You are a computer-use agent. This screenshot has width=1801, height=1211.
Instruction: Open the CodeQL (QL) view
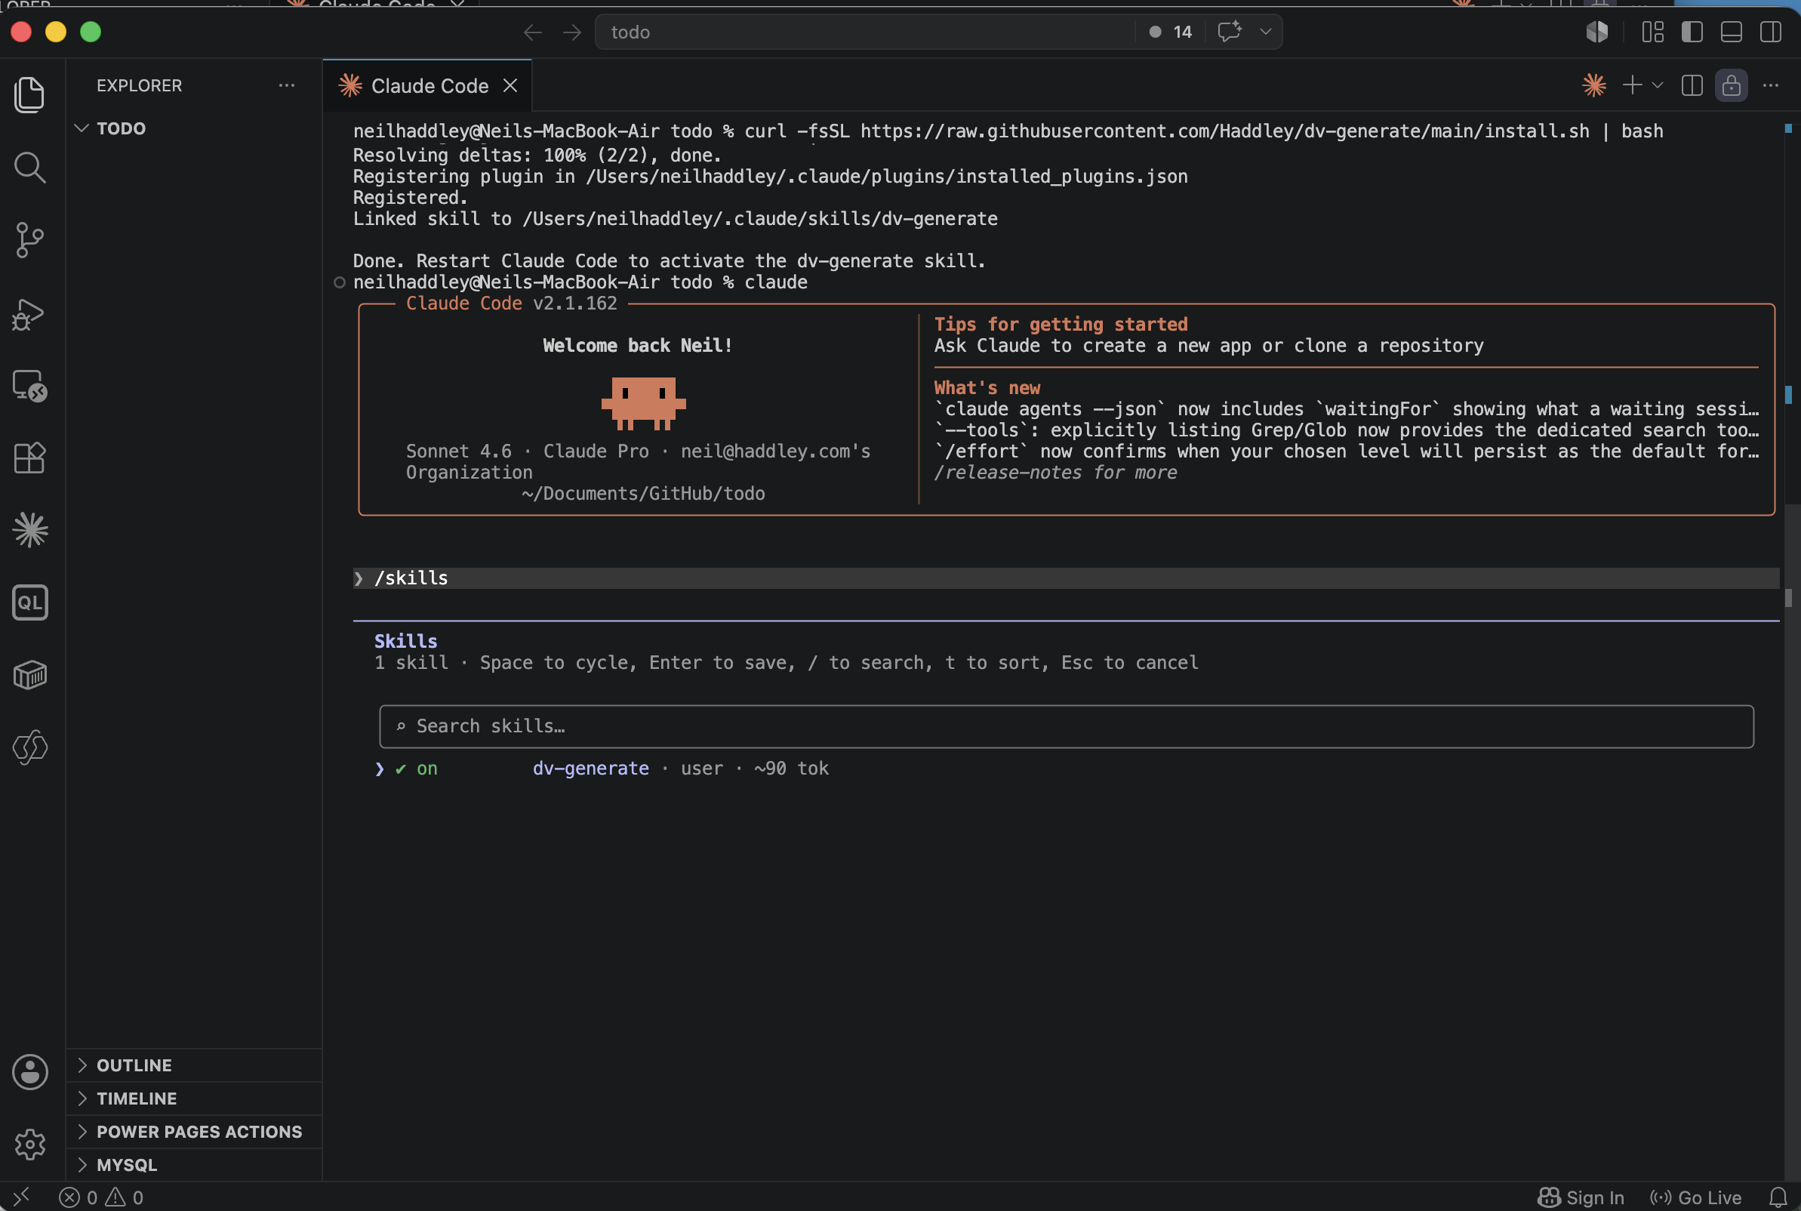tap(29, 602)
